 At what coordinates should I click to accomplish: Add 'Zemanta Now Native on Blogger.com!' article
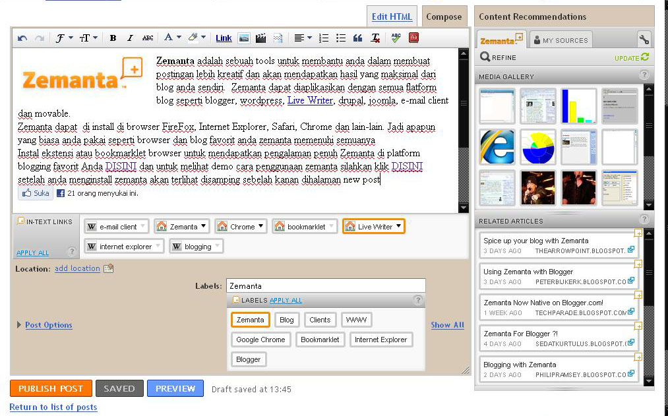point(638,295)
